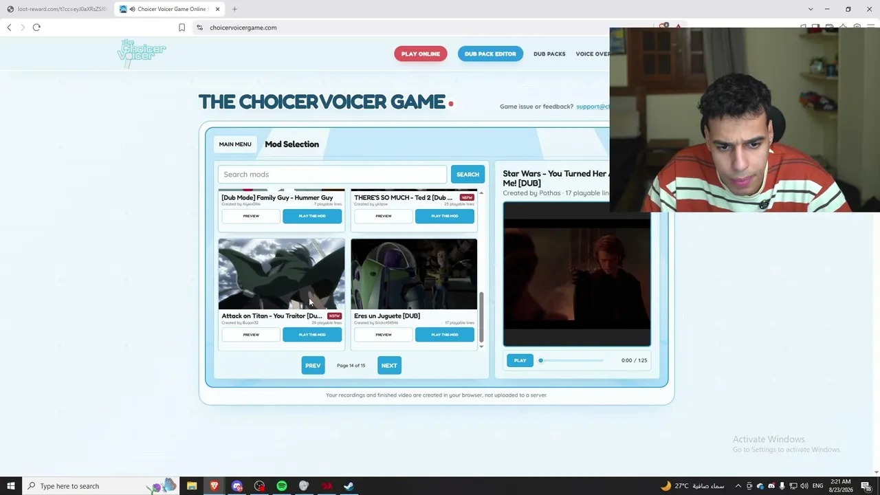Open the Windows notification center
The image size is (880, 495).
click(866, 486)
